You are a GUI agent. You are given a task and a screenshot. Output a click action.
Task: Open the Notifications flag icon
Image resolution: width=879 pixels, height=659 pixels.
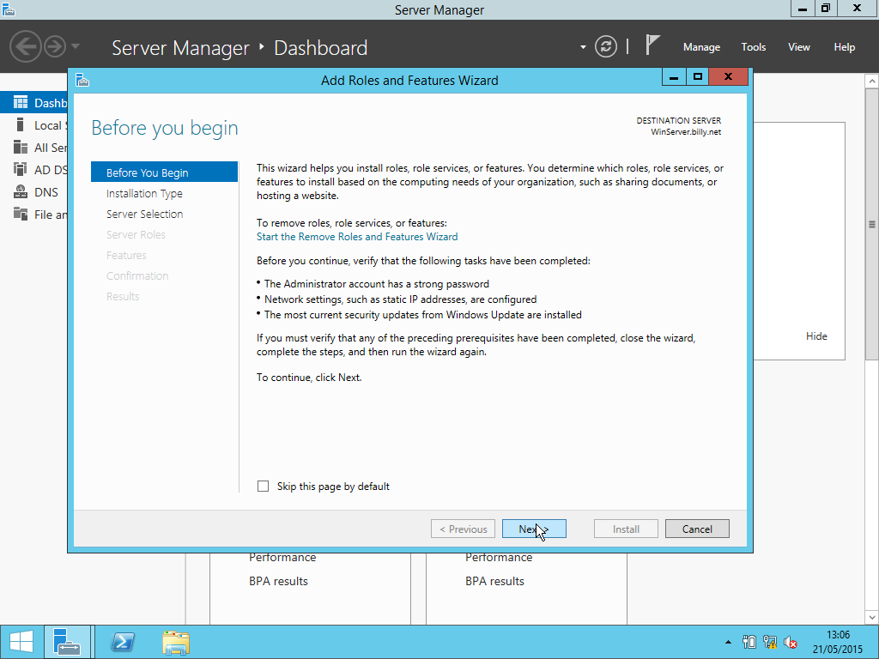pos(652,45)
